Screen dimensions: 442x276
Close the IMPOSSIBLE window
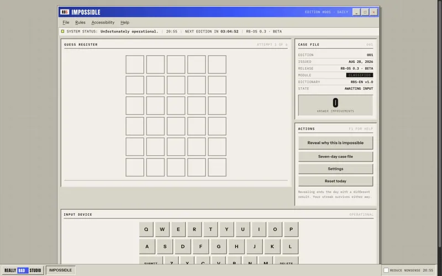click(373, 12)
